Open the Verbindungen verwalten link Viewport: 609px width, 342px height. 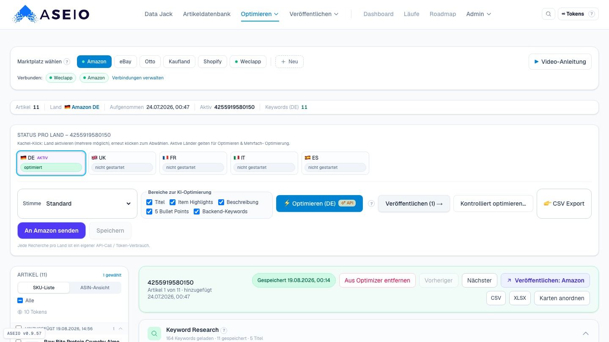click(x=138, y=78)
